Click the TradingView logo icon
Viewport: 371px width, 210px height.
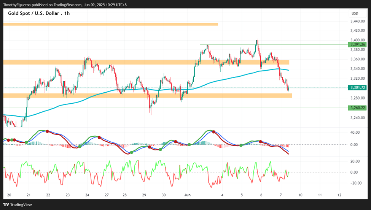point(6,205)
